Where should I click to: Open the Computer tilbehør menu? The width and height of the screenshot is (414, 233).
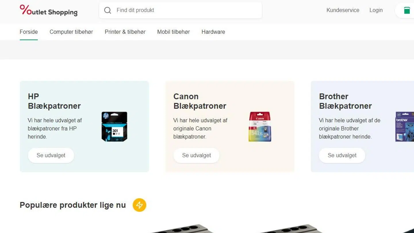pyautogui.click(x=71, y=32)
